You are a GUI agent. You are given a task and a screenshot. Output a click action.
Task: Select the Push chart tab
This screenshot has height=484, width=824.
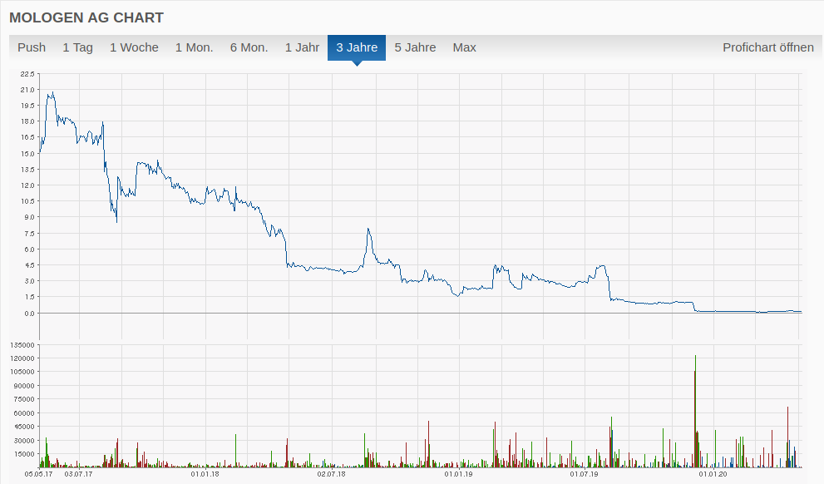32,47
